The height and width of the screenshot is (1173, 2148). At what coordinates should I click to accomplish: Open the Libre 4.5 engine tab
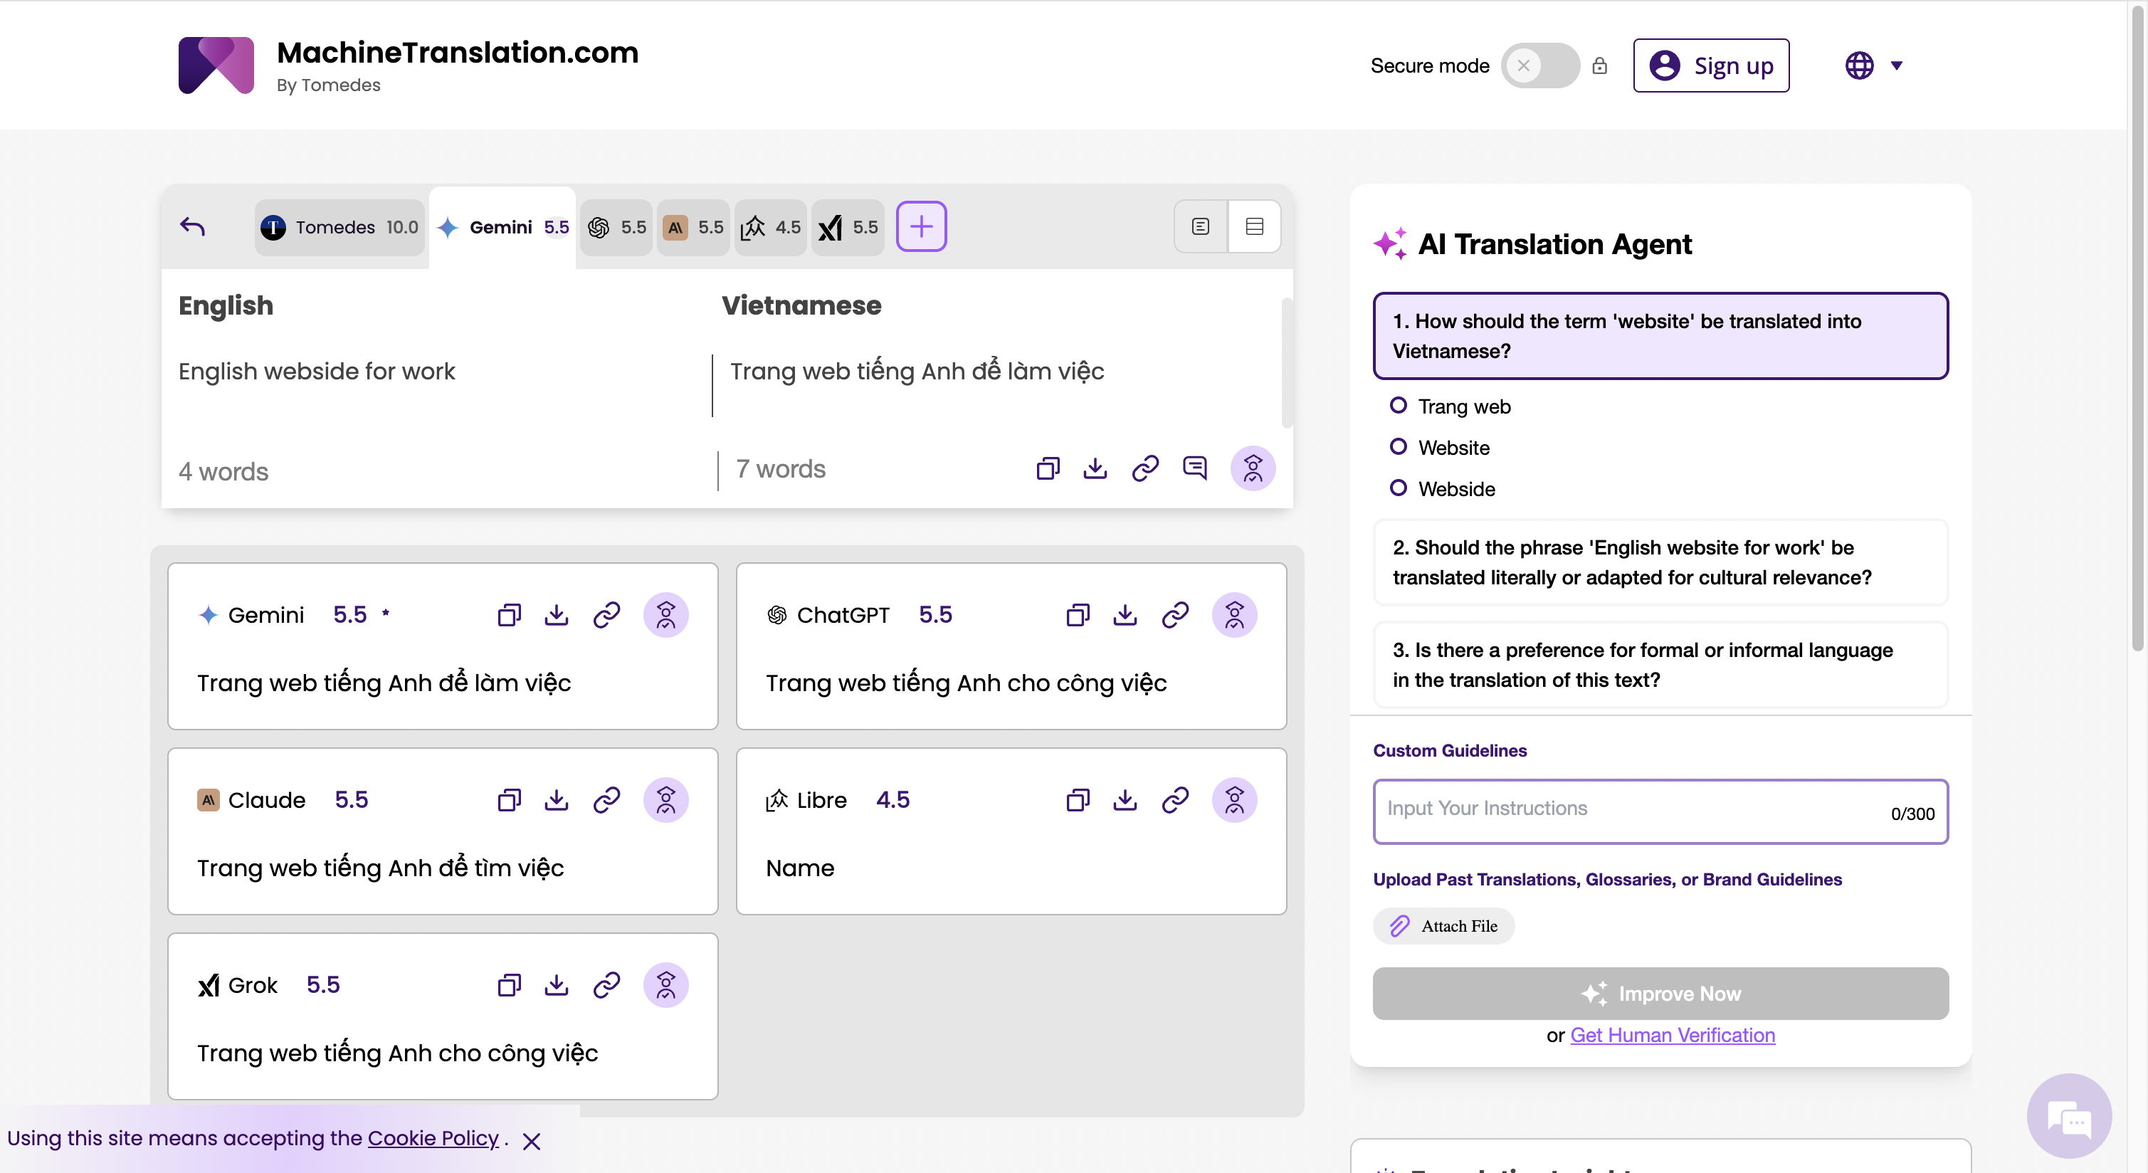point(771,227)
